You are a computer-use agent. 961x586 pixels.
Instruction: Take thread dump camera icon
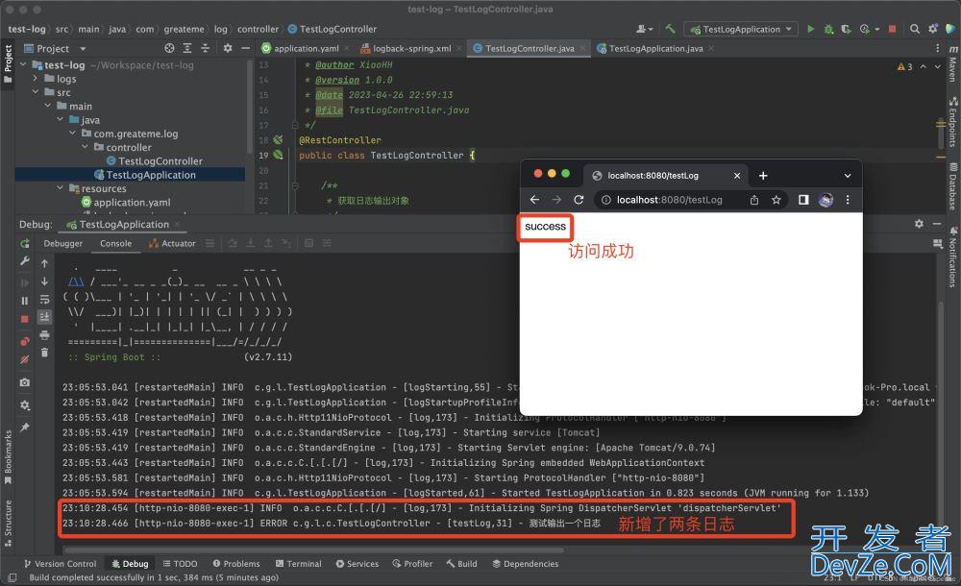25,382
